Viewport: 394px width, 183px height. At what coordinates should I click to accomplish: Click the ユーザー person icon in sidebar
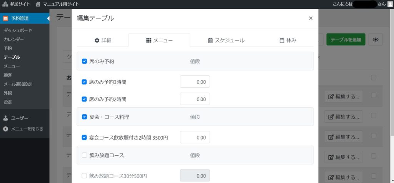(5, 118)
